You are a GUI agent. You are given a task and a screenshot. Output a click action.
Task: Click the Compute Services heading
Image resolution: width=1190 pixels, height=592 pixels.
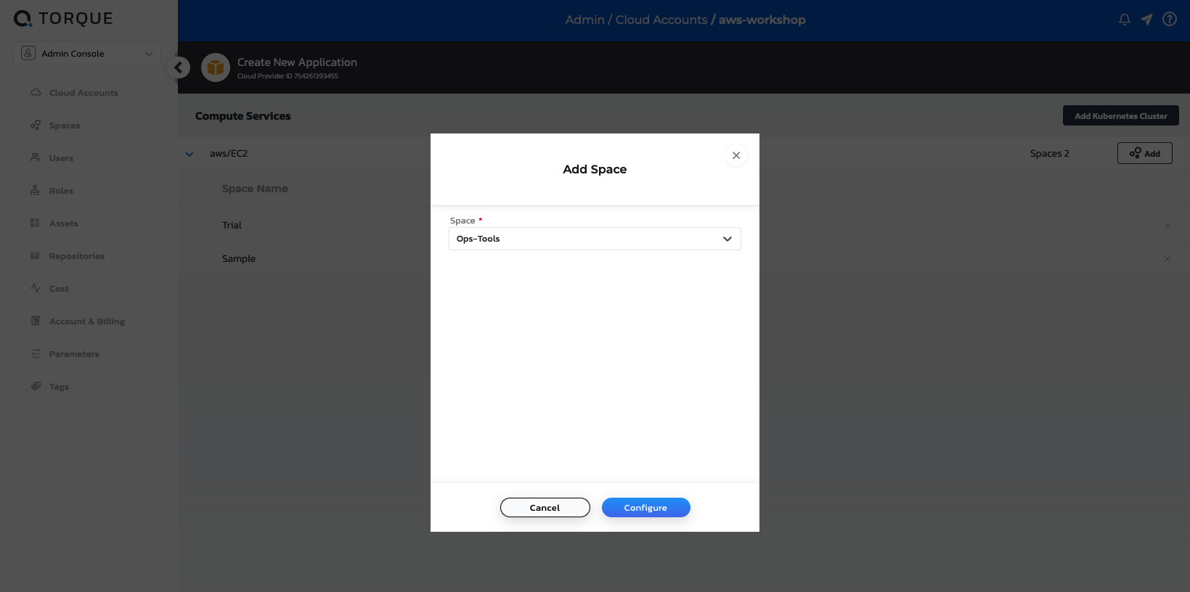point(243,116)
